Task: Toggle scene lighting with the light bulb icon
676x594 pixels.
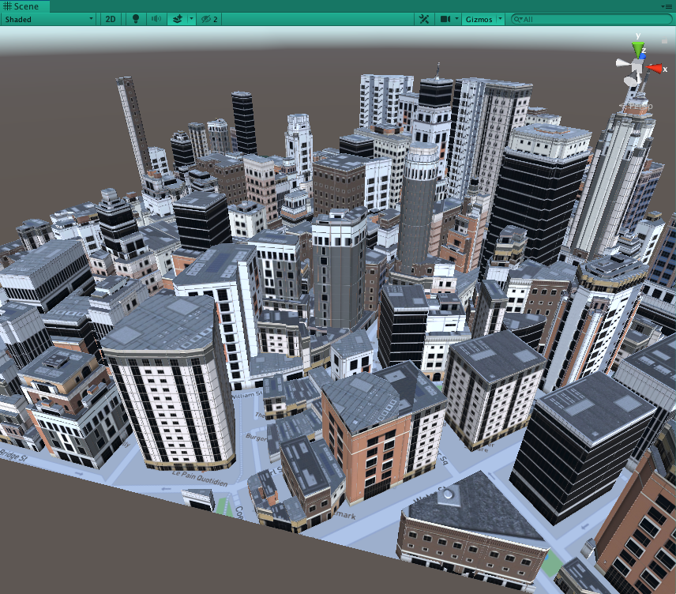Action: click(x=136, y=19)
